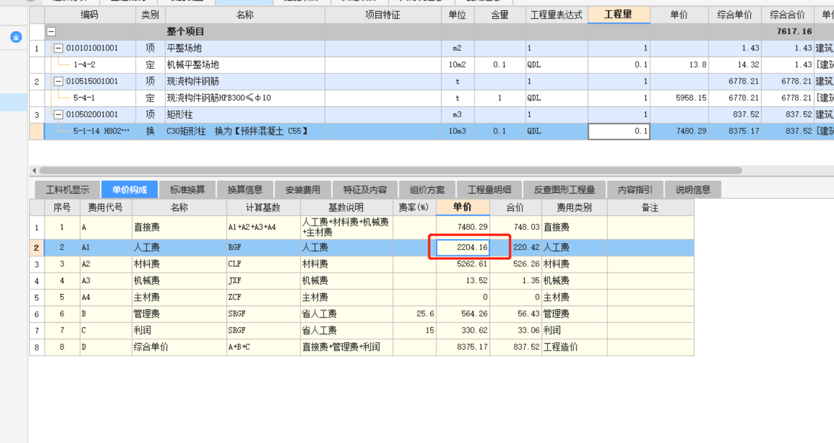
Task: Switch to the 单价构成 tab
Action: (129, 189)
